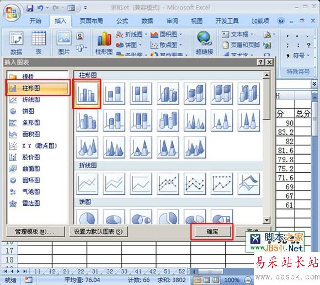Click the 确定 button
Screen dimensions: 320x285
point(212,232)
